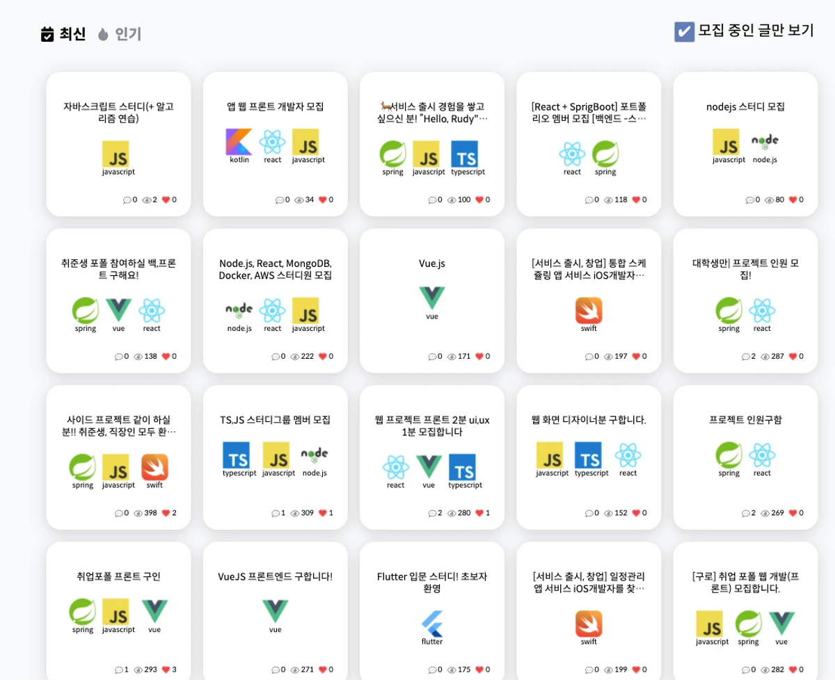
Task: Click views eye icon in nodejs 스터디 모집 card
Action: coord(769,200)
